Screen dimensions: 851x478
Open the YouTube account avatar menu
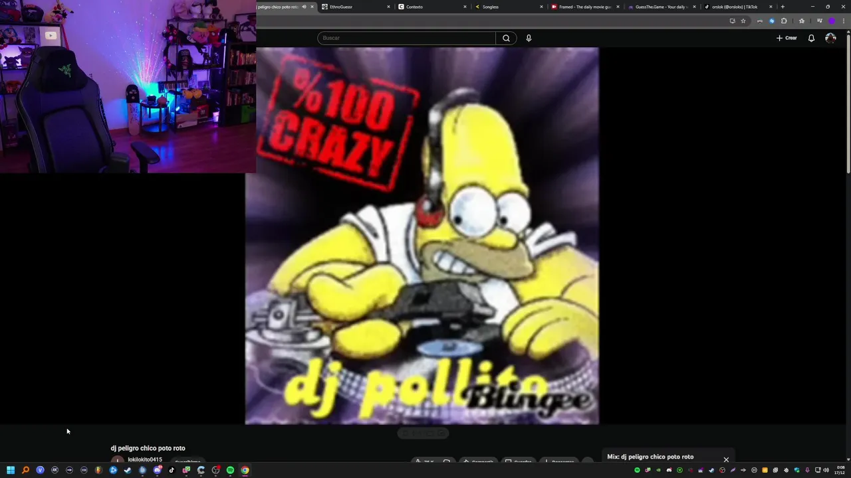830,38
